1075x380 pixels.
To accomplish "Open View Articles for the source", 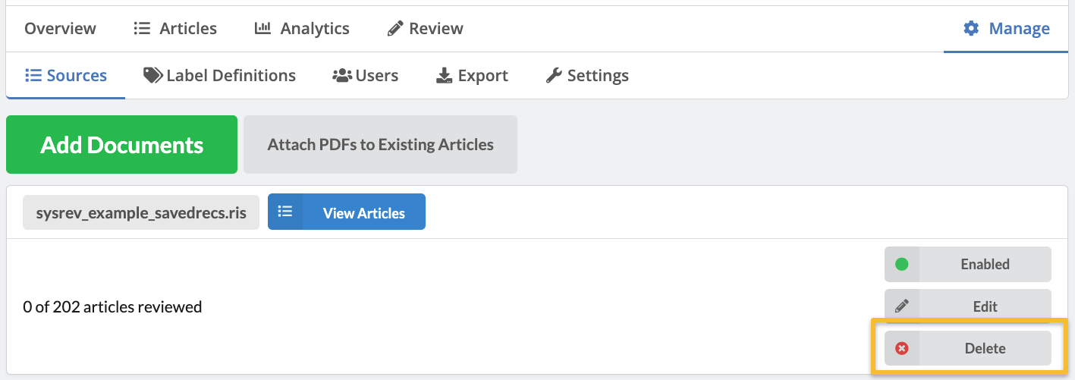I will [x=363, y=212].
